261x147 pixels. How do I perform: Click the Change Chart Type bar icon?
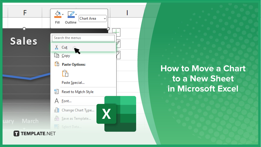(57, 110)
